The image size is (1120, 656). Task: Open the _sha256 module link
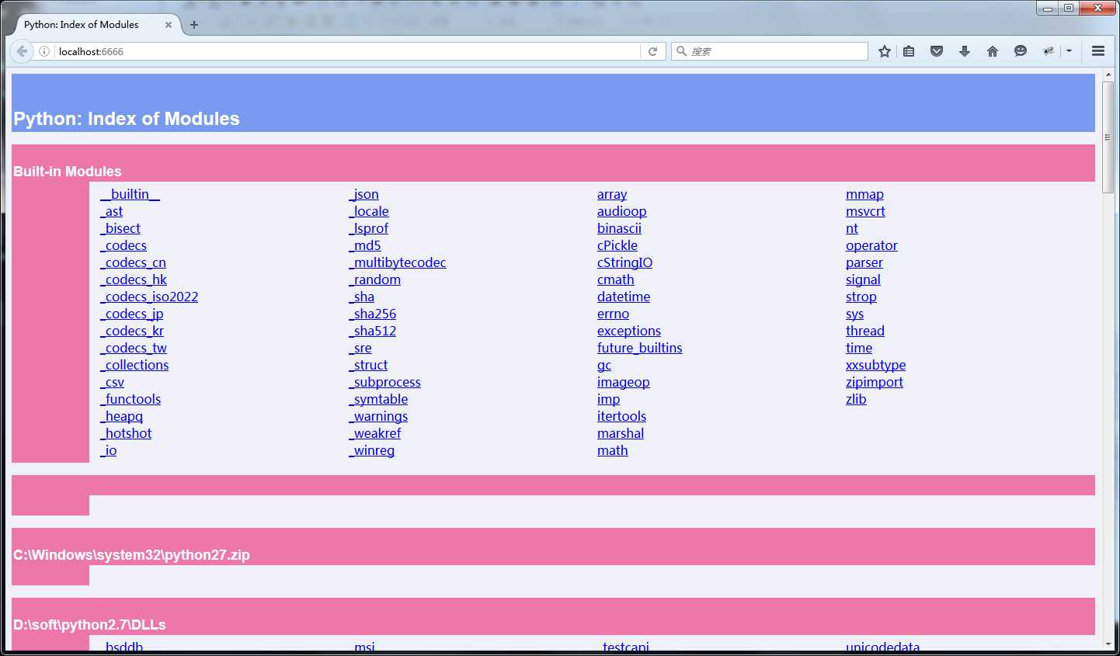(x=372, y=314)
